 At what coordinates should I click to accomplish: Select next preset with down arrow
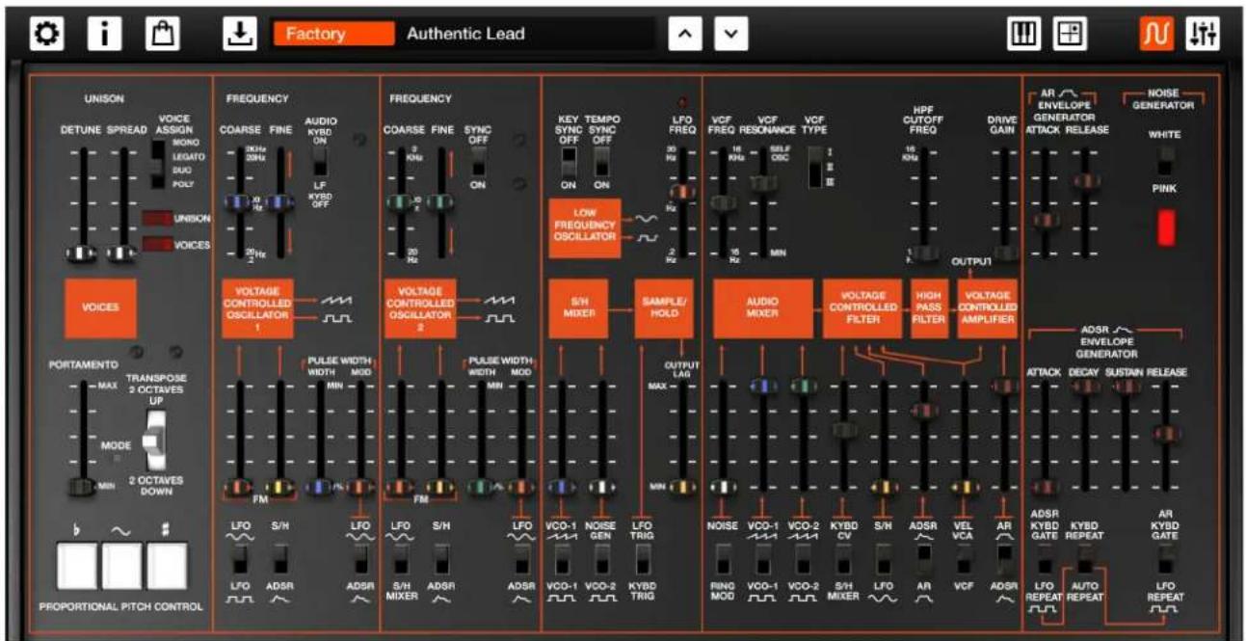pyautogui.click(x=730, y=34)
